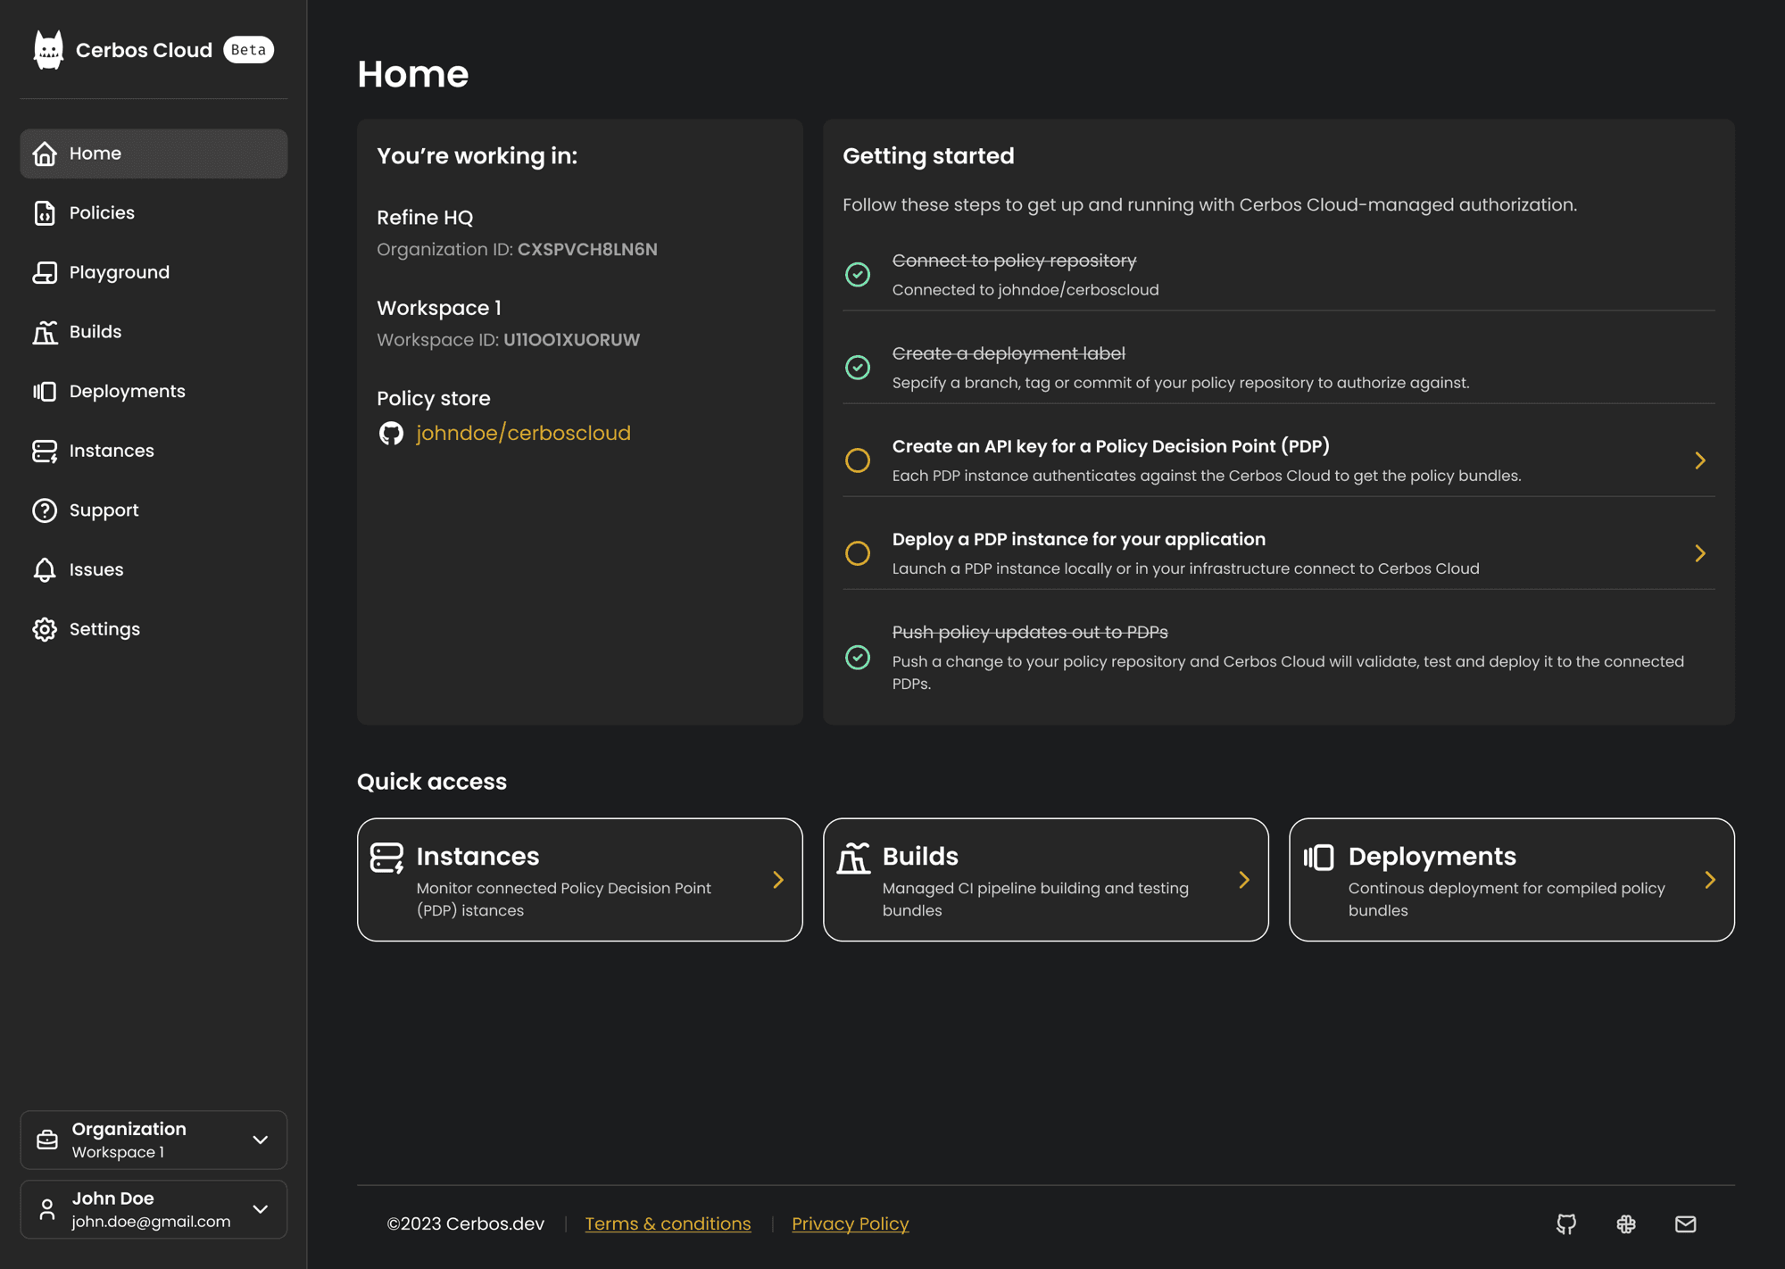Click the Builds crane icon in sidebar
Viewport: 1785px width, 1269px height.
point(45,332)
